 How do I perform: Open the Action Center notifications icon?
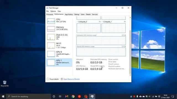click(x=173, y=97)
